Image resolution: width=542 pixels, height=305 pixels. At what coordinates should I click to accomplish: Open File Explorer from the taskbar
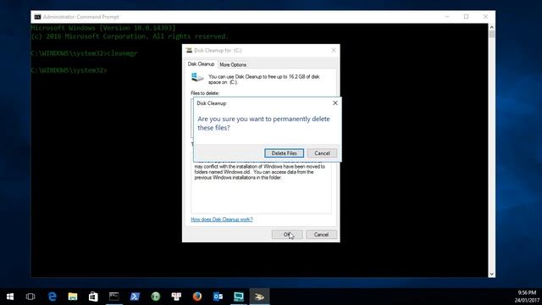pyautogui.click(x=73, y=297)
